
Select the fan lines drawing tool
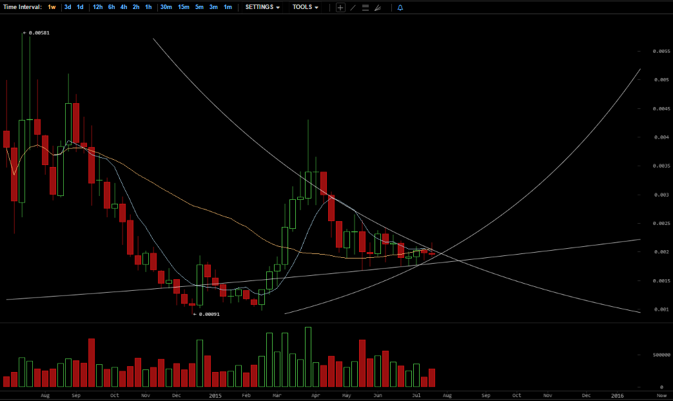pyautogui.click(x=378, y=7)
